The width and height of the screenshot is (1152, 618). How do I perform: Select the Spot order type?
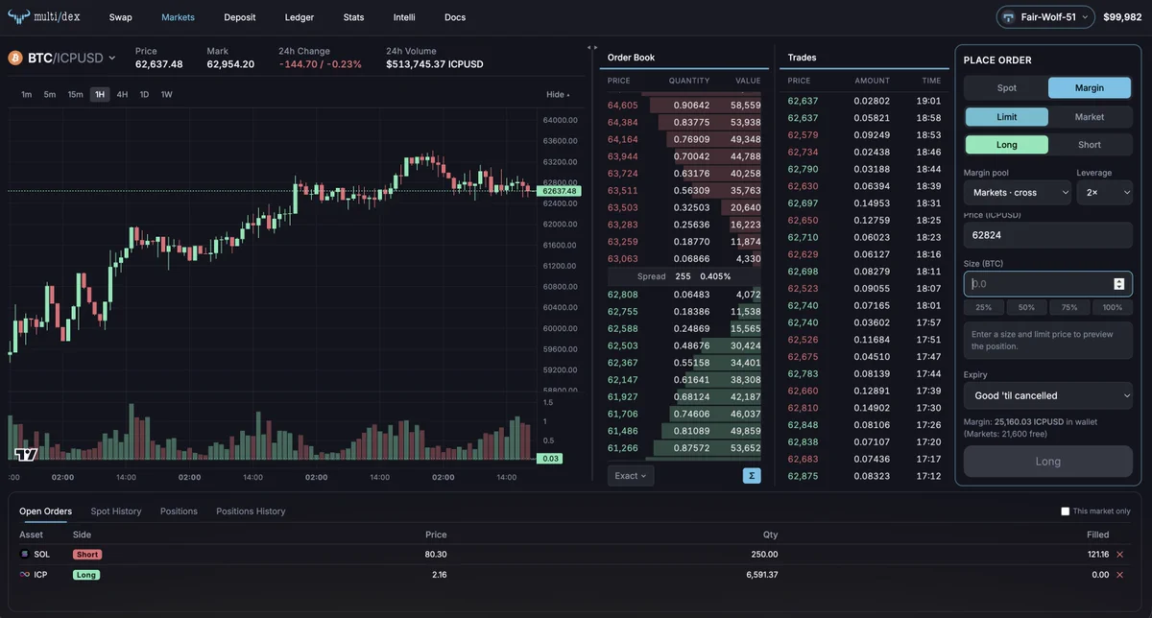click(x=1006, y=88)
